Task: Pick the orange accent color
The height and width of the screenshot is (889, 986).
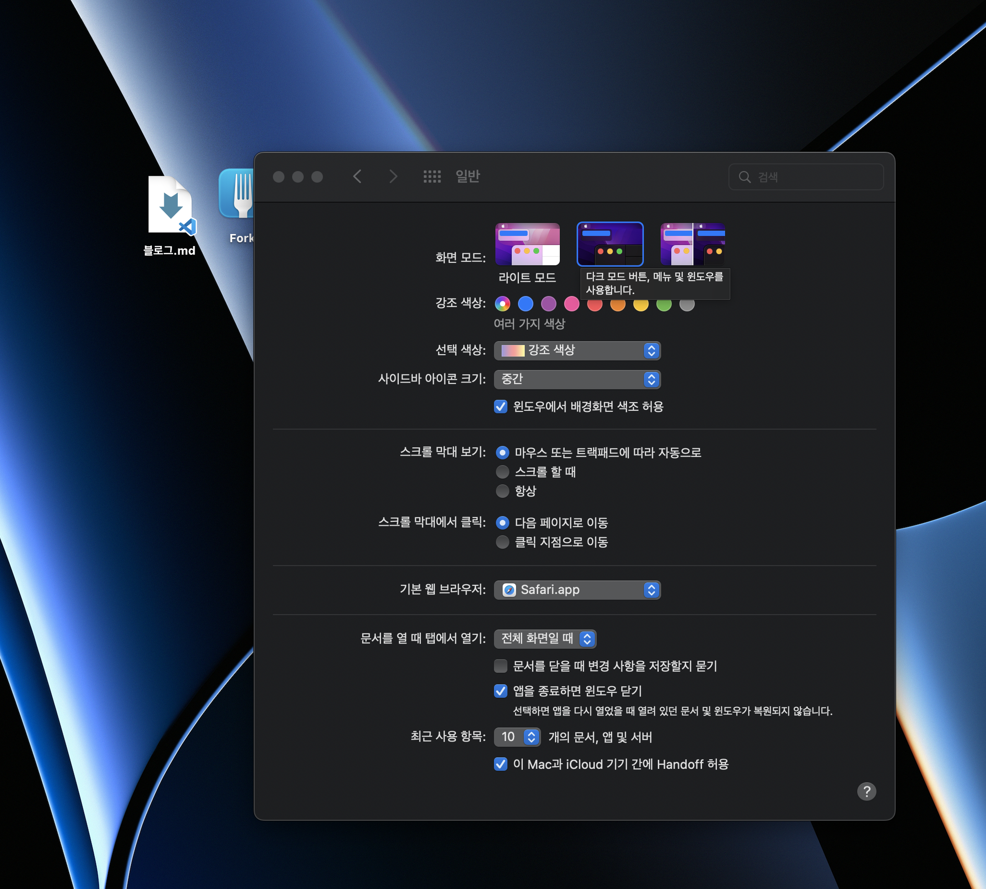Action: [618, 305]
